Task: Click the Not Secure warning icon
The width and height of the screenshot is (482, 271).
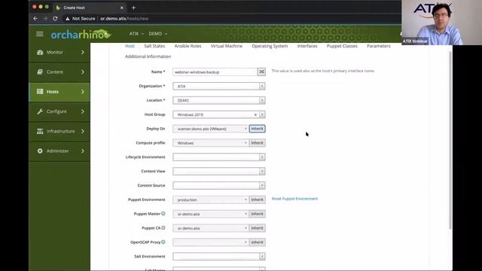Action: (x=67, y=18)
